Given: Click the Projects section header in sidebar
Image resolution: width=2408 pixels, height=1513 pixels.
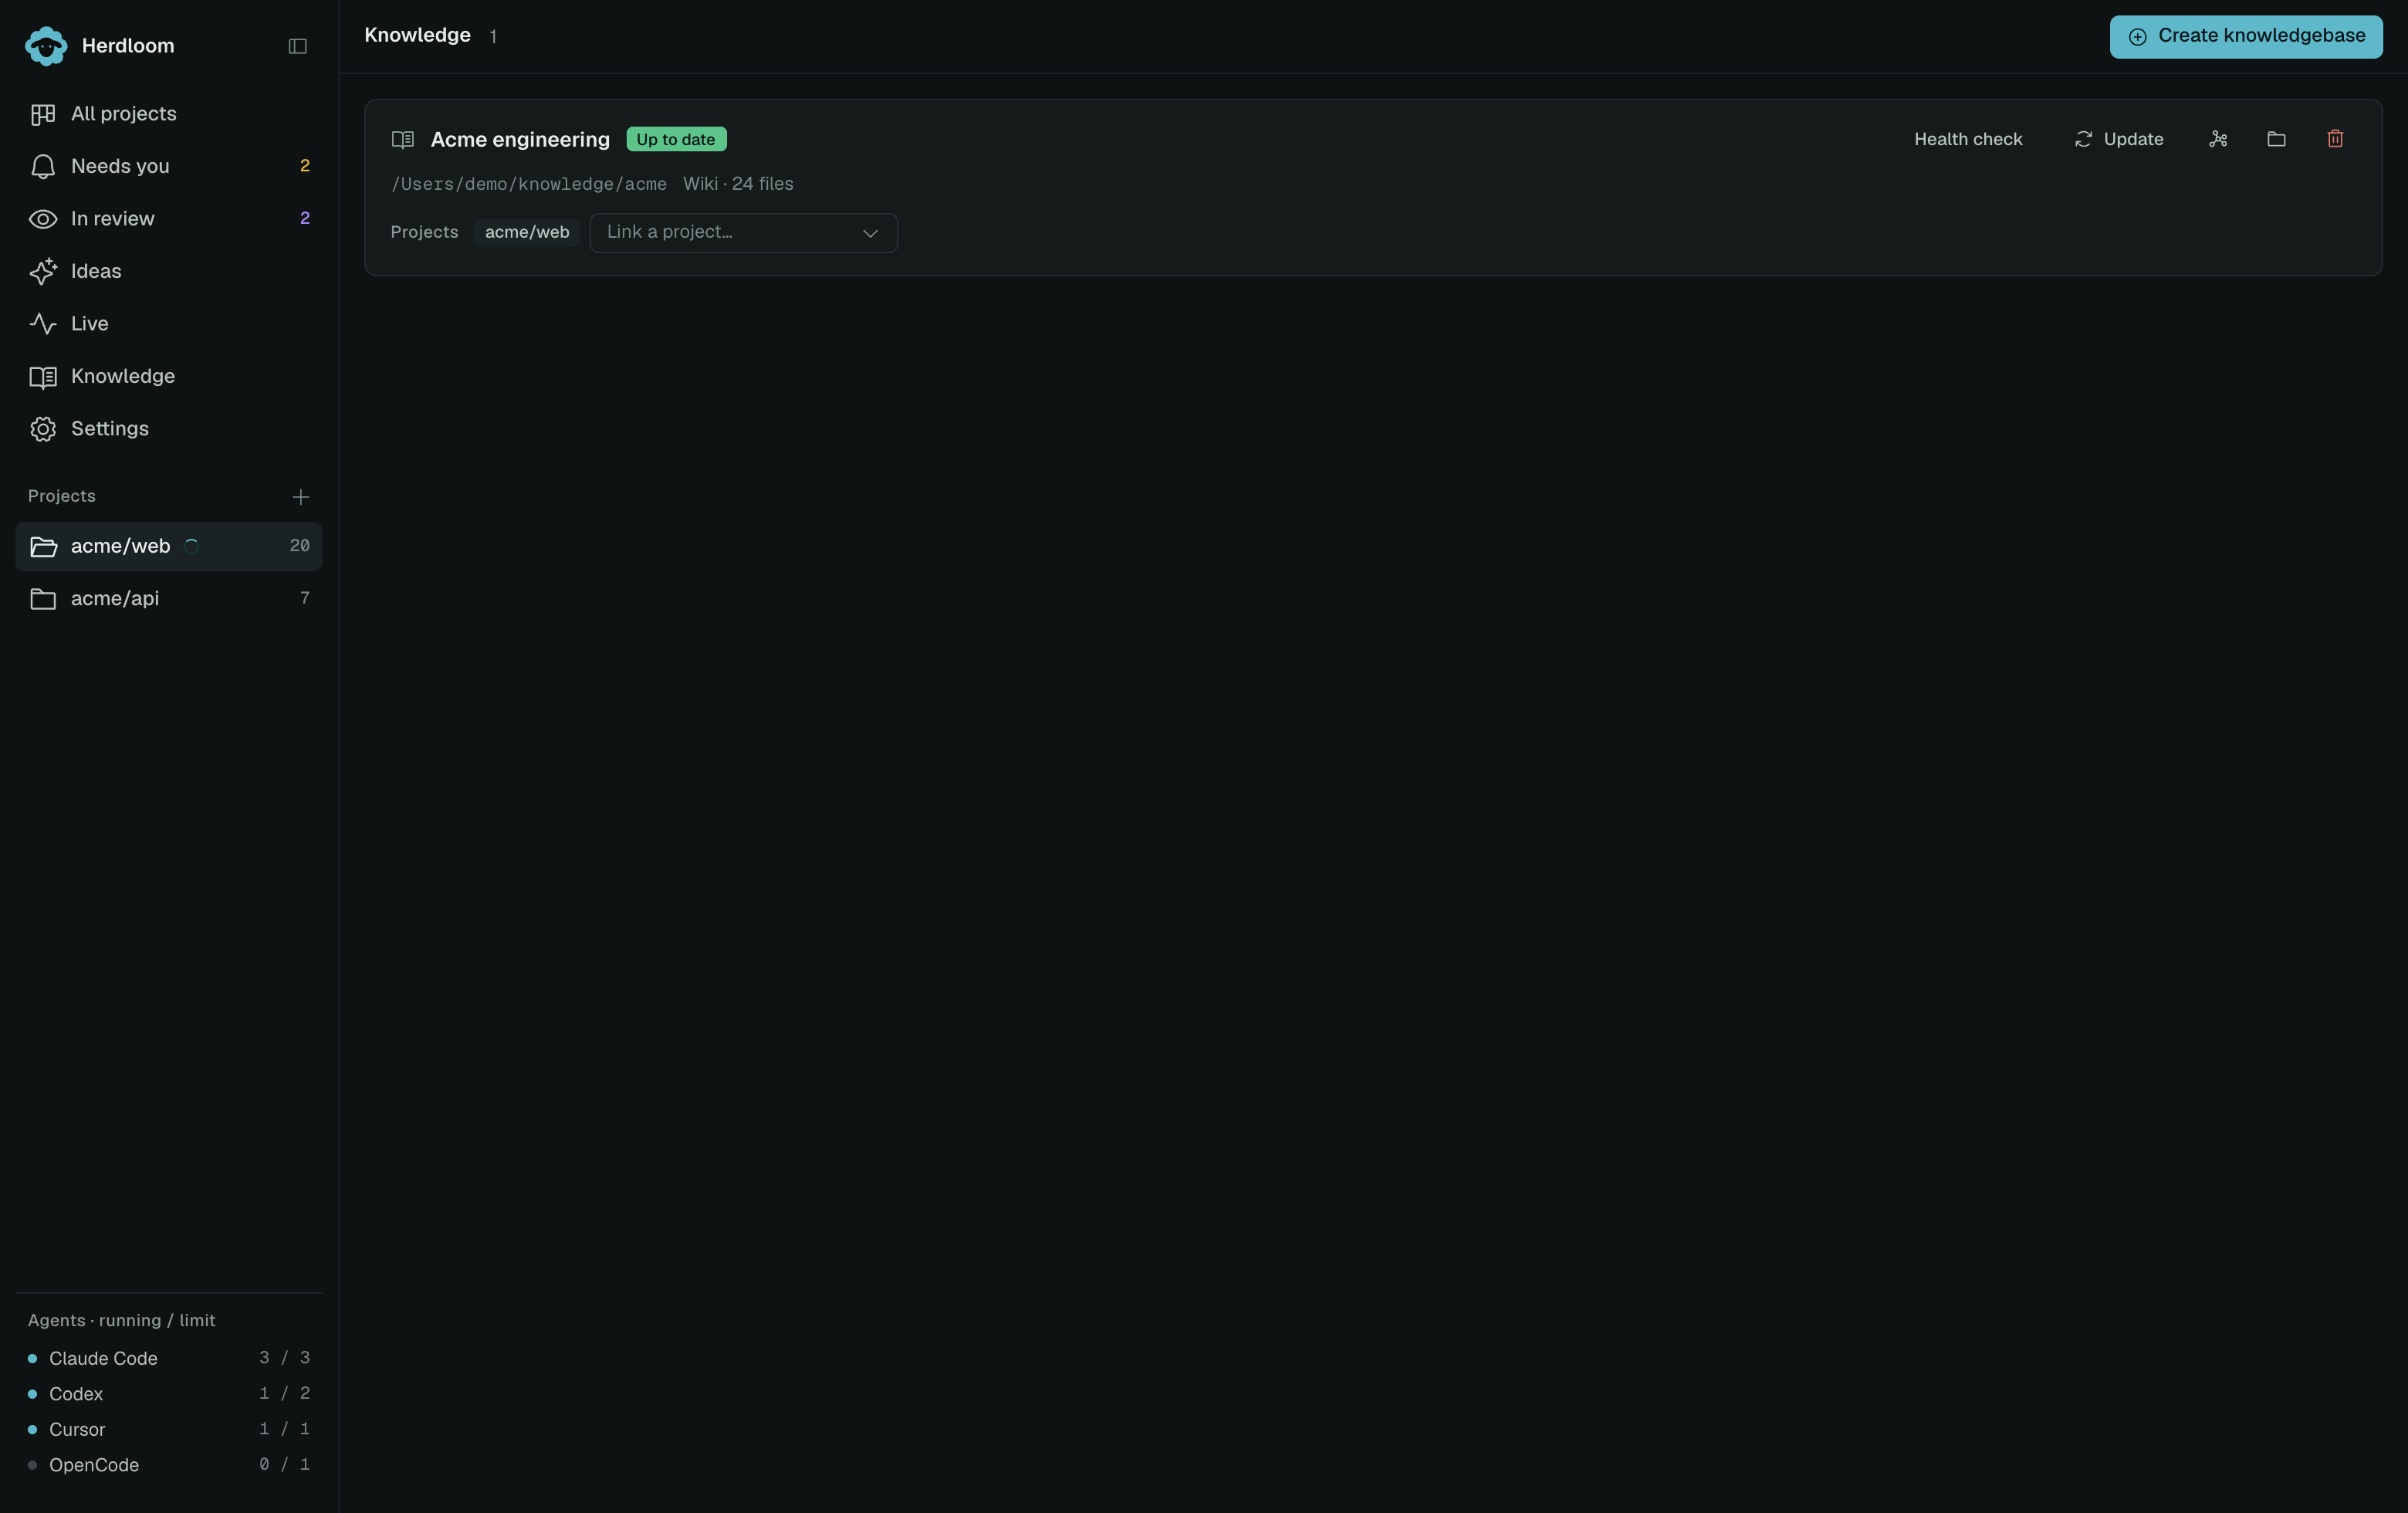Looking at the screenshot, I should [x=62, y=496].
